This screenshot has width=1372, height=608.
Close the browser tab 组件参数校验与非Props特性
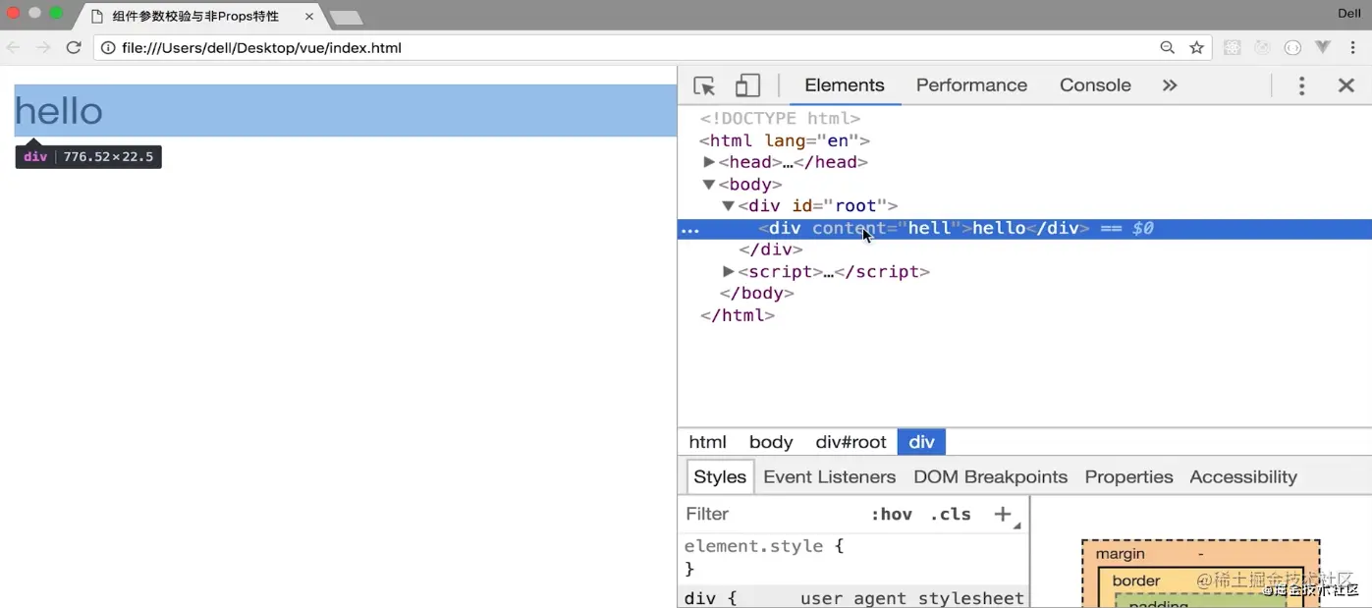[x=309, y=16]
